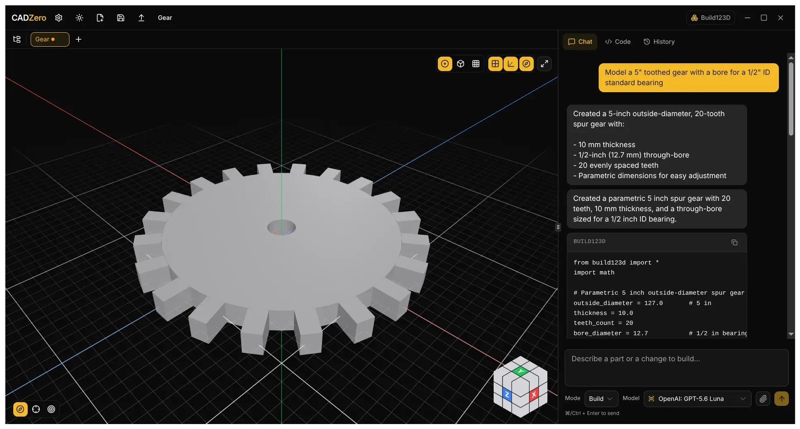This screenshot has width=800, height=429.
Task: Click the "- 10 mm thickness" bullet
Action: [604, 145]
